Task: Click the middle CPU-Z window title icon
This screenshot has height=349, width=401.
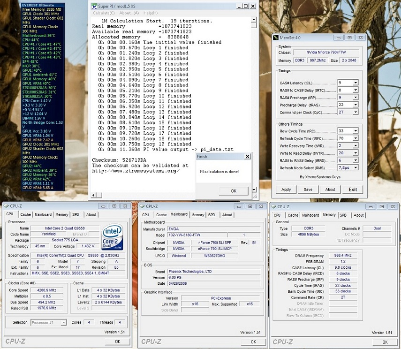Action: (142, 206)
